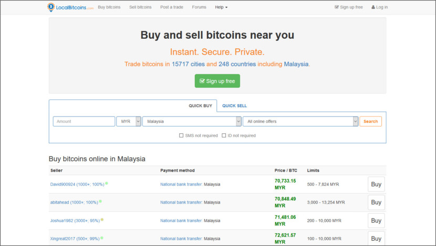Click the Log in link
The height and width of the screenshot is (246, 436).
[x=380, y=7]
